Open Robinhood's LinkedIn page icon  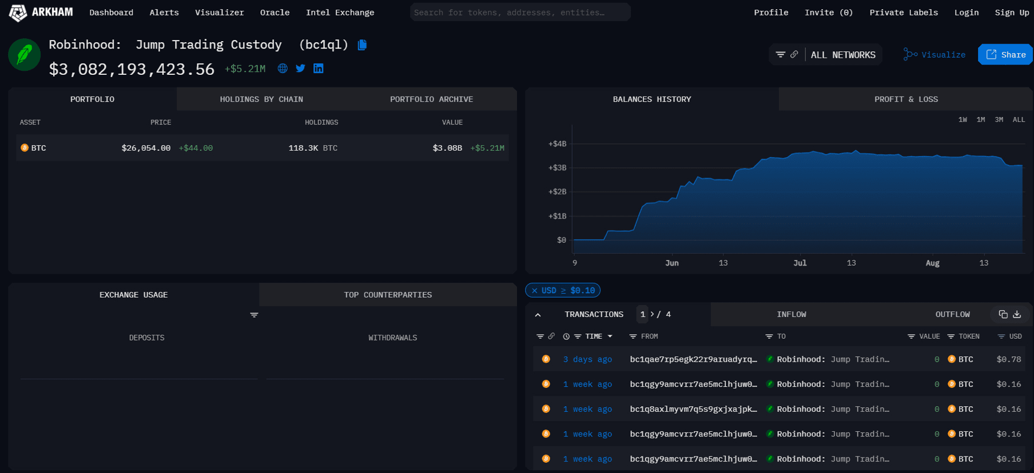(319, 69)
